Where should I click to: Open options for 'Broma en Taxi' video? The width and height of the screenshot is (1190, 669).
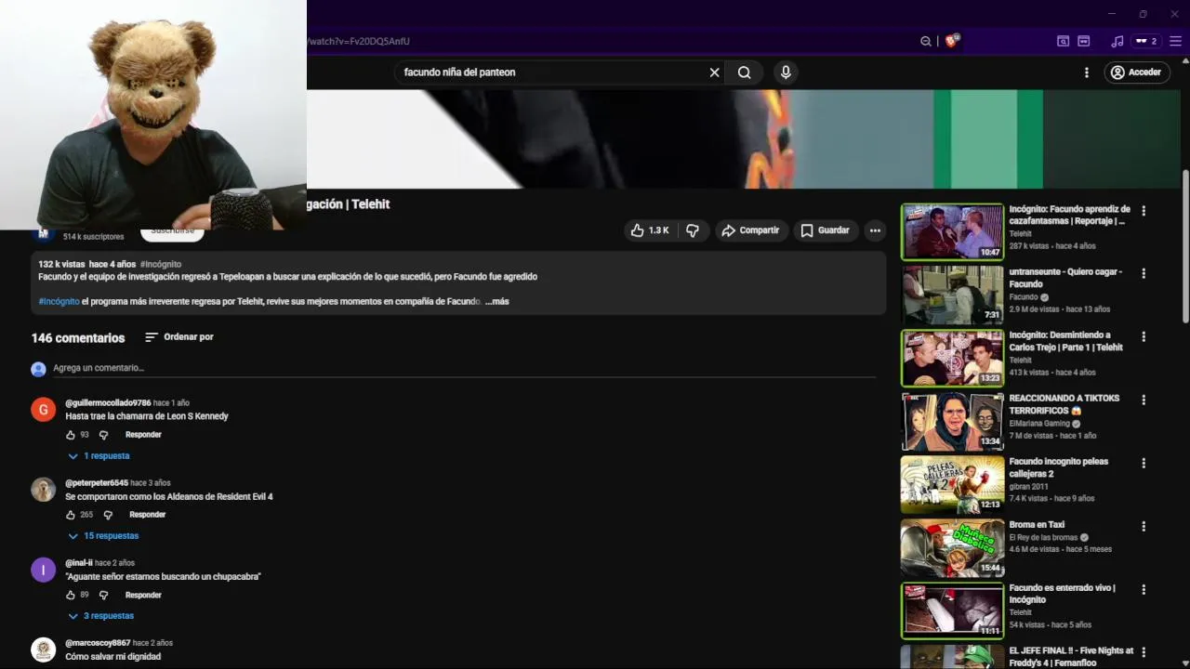(x=1144, y=527)
